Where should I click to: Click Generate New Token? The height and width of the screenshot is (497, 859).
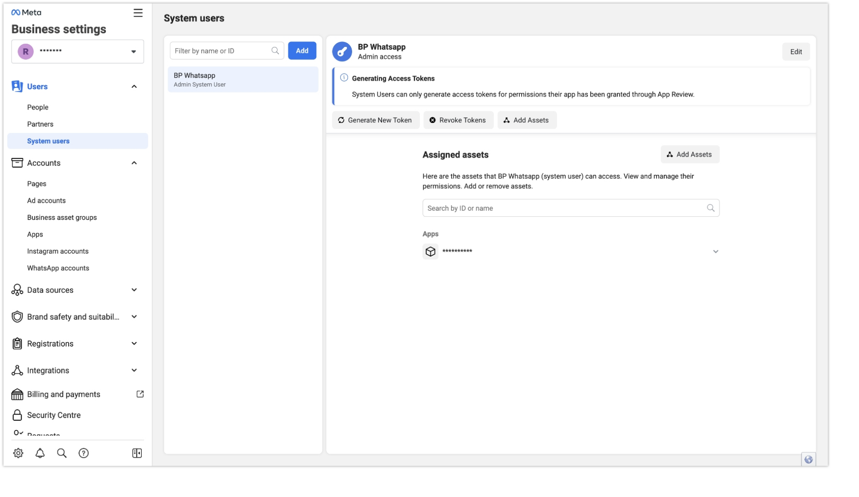coord(376,120)
